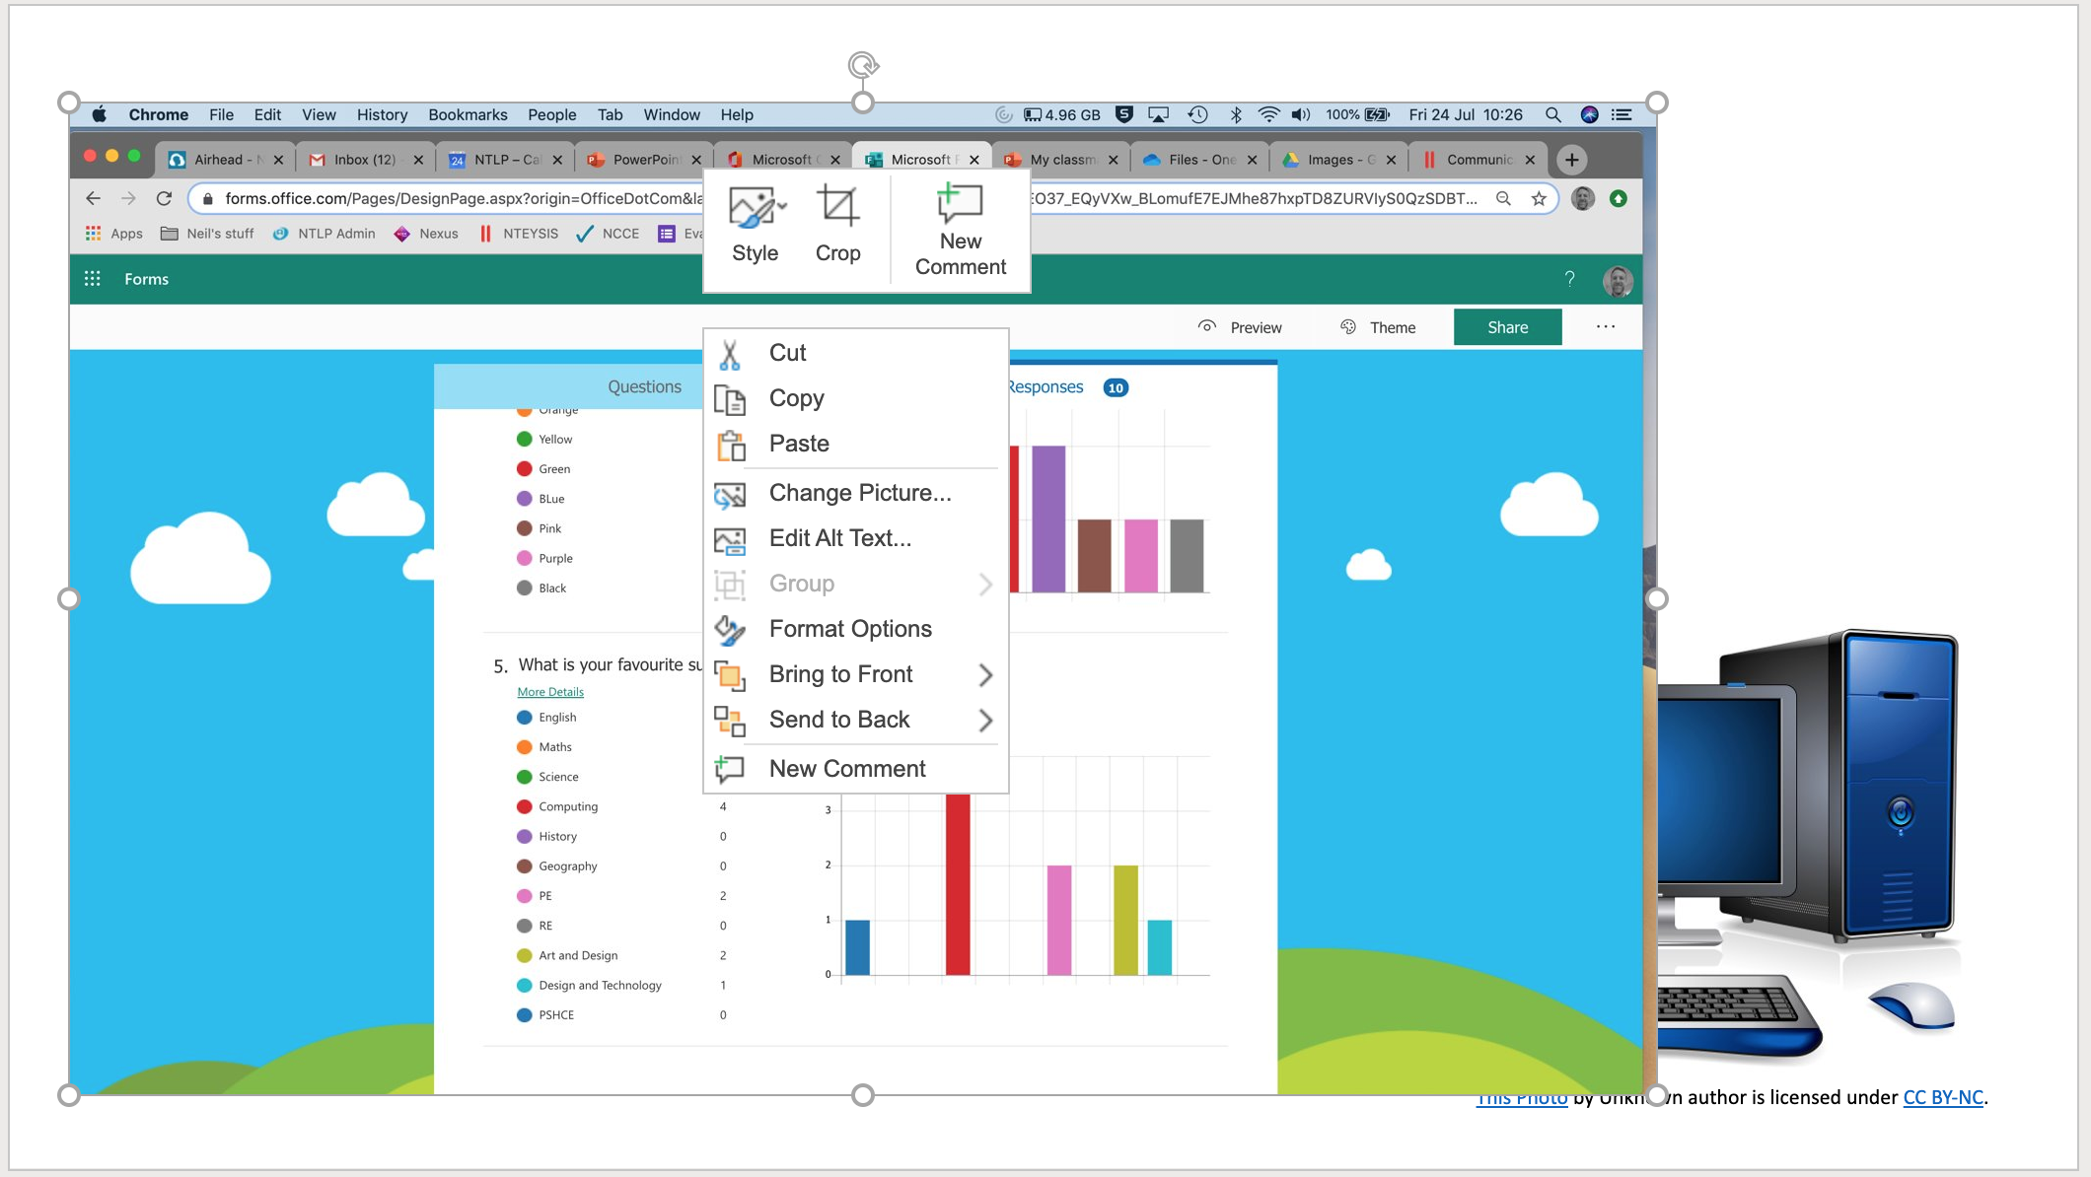Viewport: 2091px width, 1177px height.
Task: Select the Crop tool
Action: [837, 225]
